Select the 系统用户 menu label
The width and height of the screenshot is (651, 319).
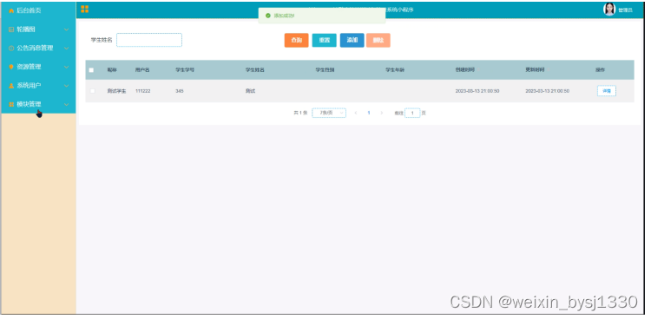[x=29, y=86]
